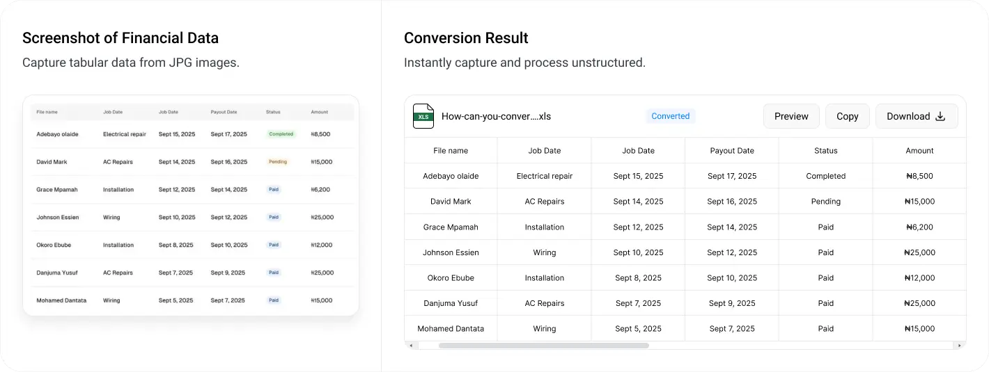The height and width of the screenshot is (372, 989).
Task: Select the Amount column header
Action: click(x=919, y=150)
